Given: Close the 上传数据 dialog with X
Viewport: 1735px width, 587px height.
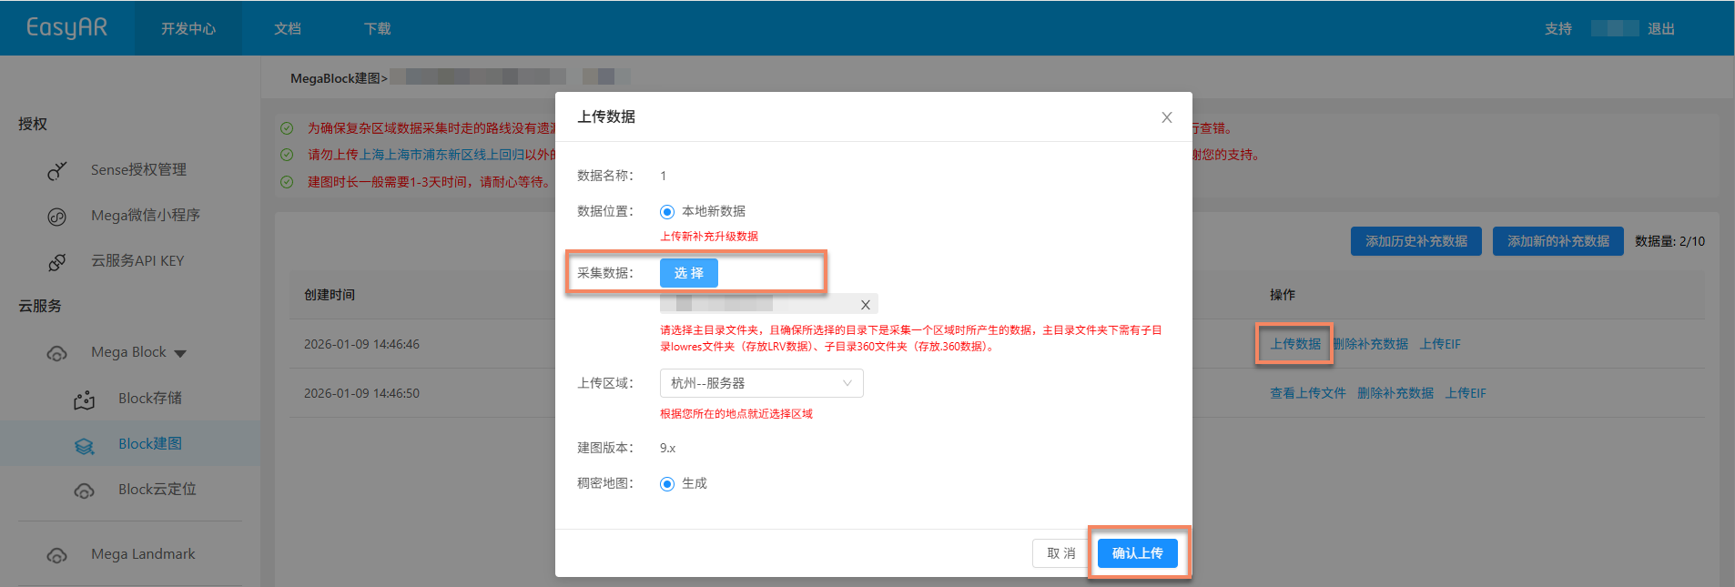Looking at the screenshot, I should tap(1166, 117).
